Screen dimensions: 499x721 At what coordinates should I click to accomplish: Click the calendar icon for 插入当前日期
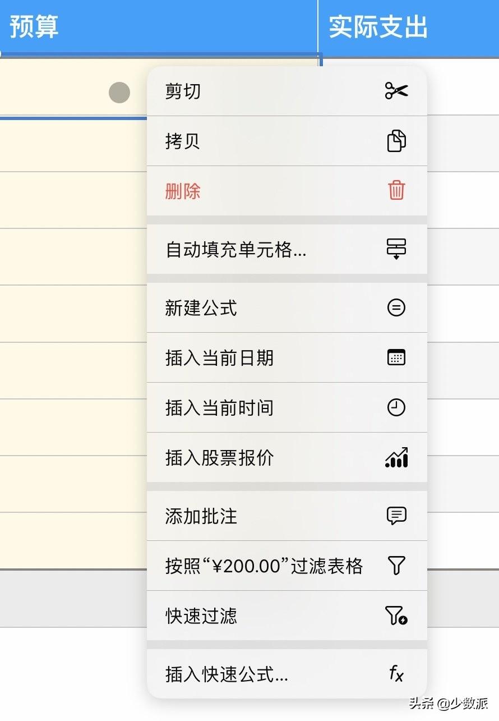(x=396, y=357)
